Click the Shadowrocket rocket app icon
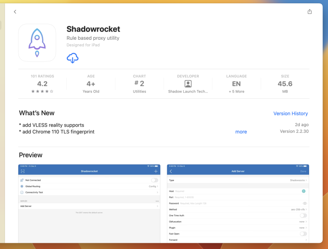 pyautogui.click(x=37, y=43)
